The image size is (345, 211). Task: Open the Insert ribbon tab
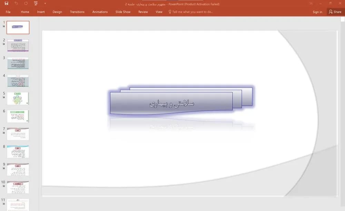41,12
